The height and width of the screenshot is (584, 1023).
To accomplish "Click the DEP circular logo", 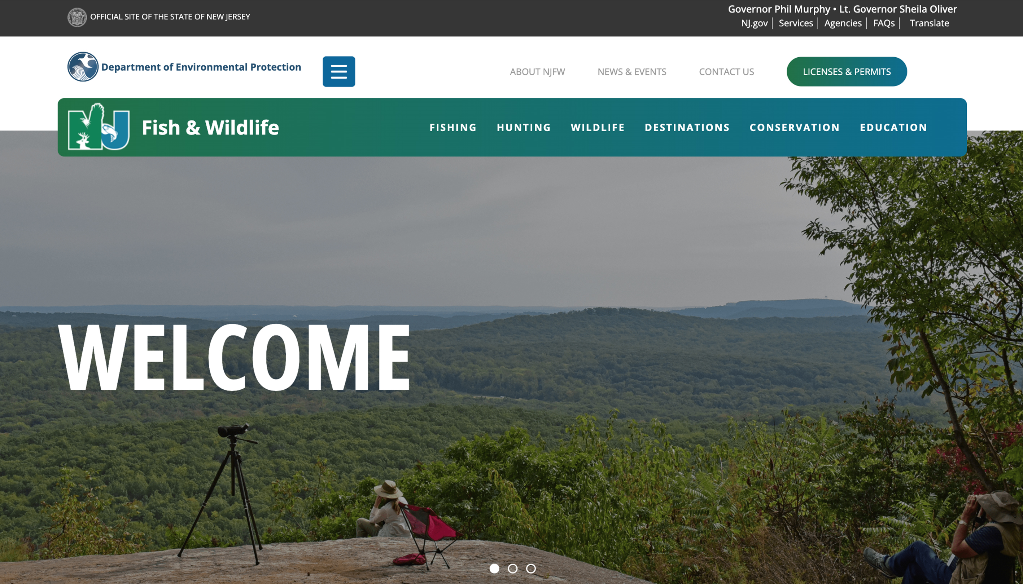I will point(83,67).
